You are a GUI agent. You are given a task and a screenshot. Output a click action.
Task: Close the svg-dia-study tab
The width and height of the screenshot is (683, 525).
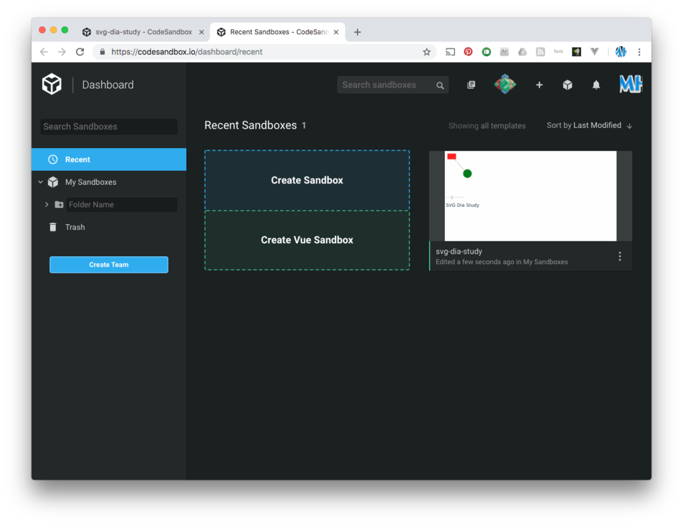pos(201,32)
